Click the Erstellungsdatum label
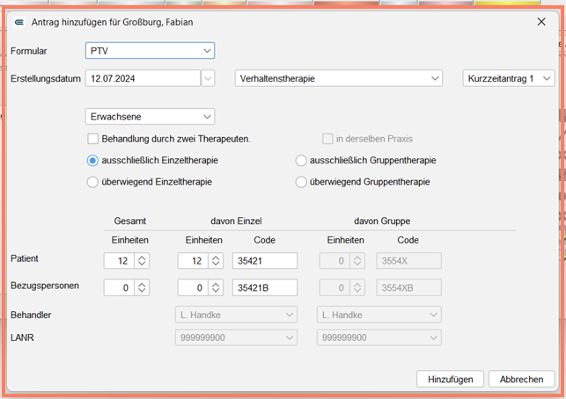 [x=46, y=78]
